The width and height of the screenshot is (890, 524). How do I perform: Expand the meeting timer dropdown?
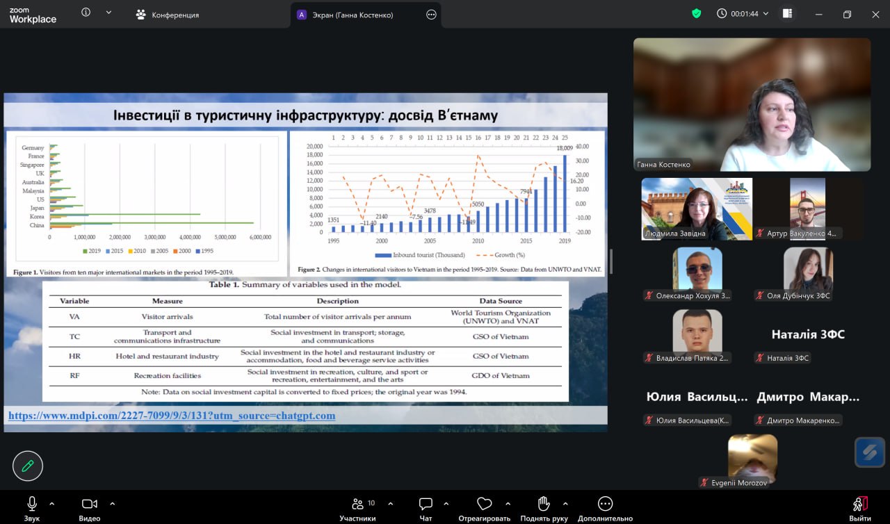pos(766,14)
